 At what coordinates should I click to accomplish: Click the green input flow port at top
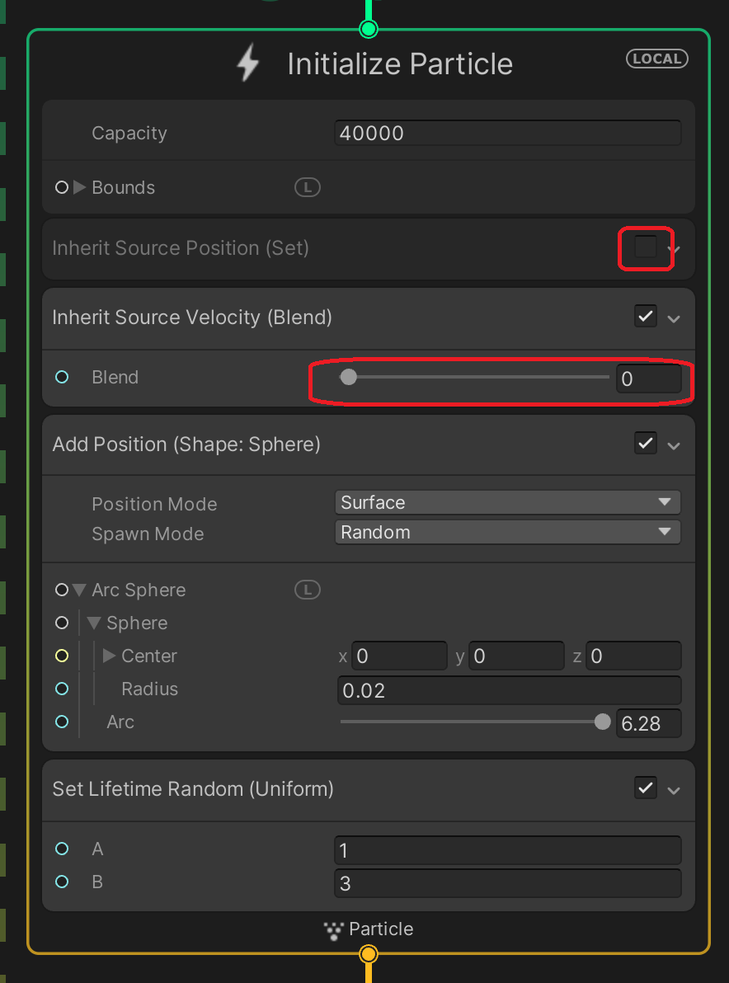point(369,29)
